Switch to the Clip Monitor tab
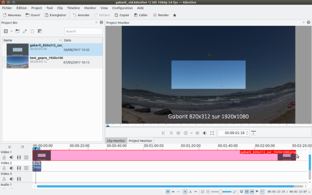 [x=116, y=141]
